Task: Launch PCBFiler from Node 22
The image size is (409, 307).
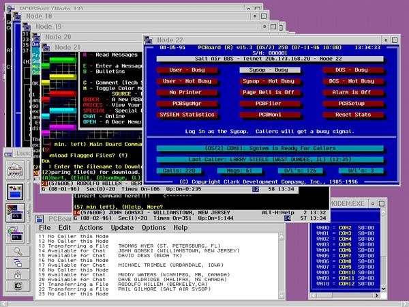Action: click(270, 104)
